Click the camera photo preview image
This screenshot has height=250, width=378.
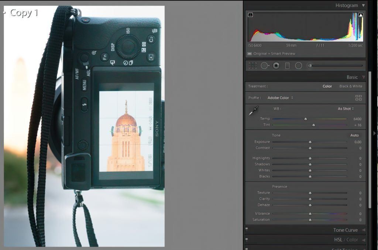coord(84,126)
